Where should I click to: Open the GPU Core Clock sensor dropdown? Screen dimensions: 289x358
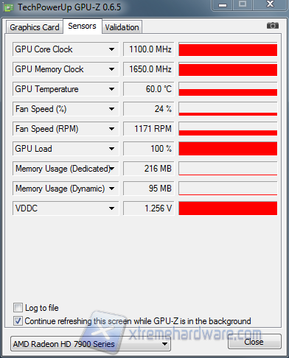[111, 49]
